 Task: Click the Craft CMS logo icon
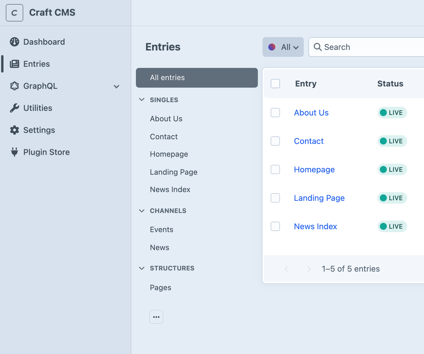click(15, 13)
